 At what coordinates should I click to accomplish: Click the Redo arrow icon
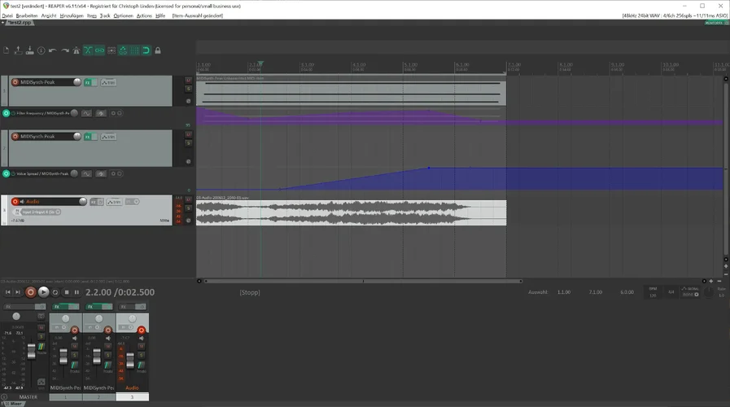(65, 50)
